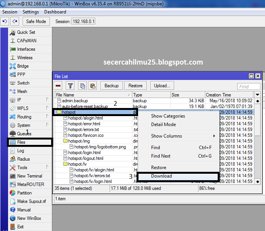Open the Files menu in the sidebar
This screenshot has height=231, width=265.
pyautogui.click(x=30, y=142)
